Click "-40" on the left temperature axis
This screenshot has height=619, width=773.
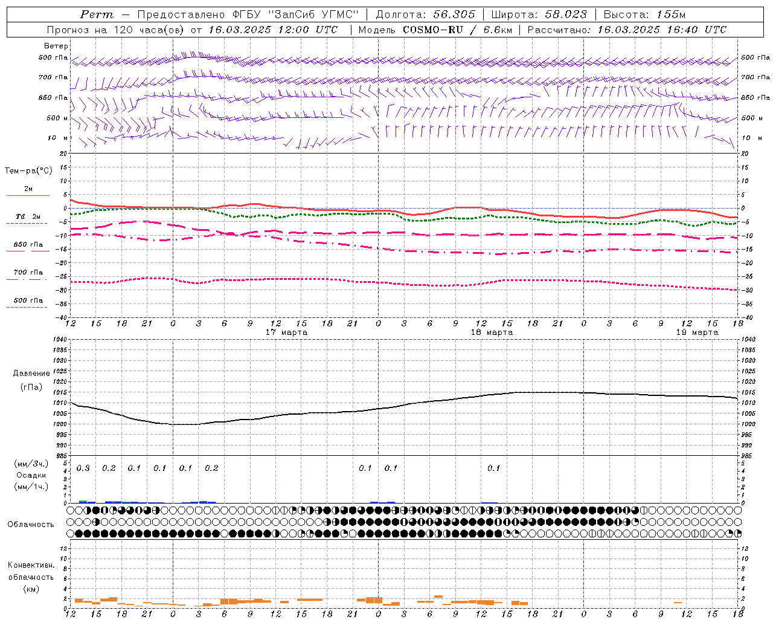pyautogui.click(x=62, y=317)
